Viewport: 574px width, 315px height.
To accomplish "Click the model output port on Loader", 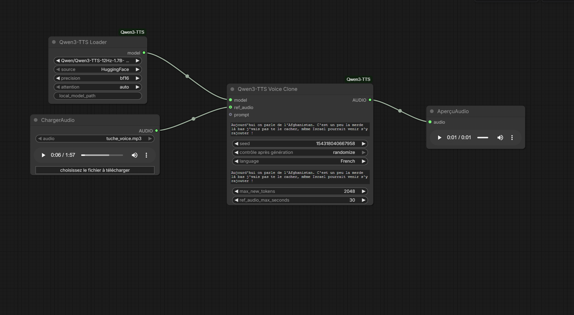I will tap(144, 53).
